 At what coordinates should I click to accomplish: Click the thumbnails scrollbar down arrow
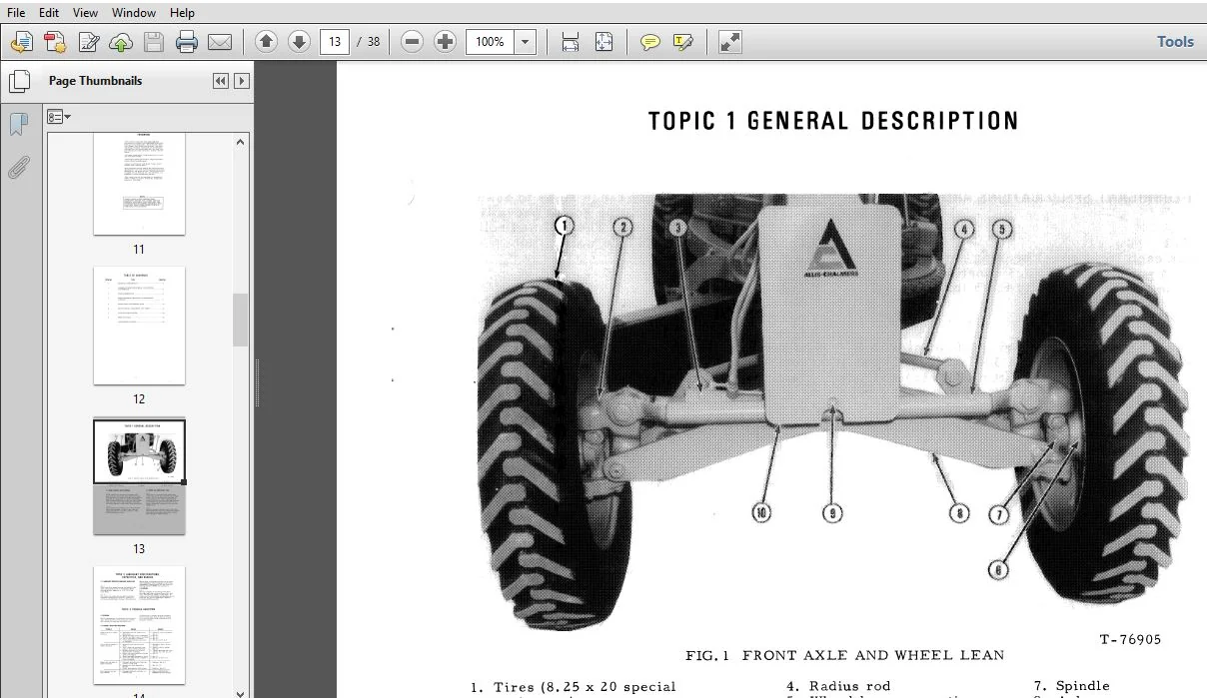click(241, 693)
